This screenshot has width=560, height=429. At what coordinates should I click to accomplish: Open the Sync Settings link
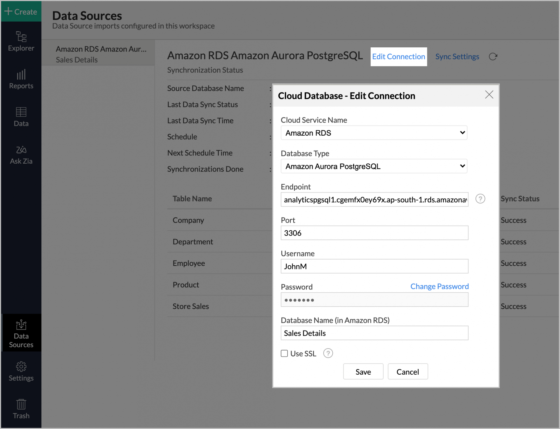tap(457, 57)
